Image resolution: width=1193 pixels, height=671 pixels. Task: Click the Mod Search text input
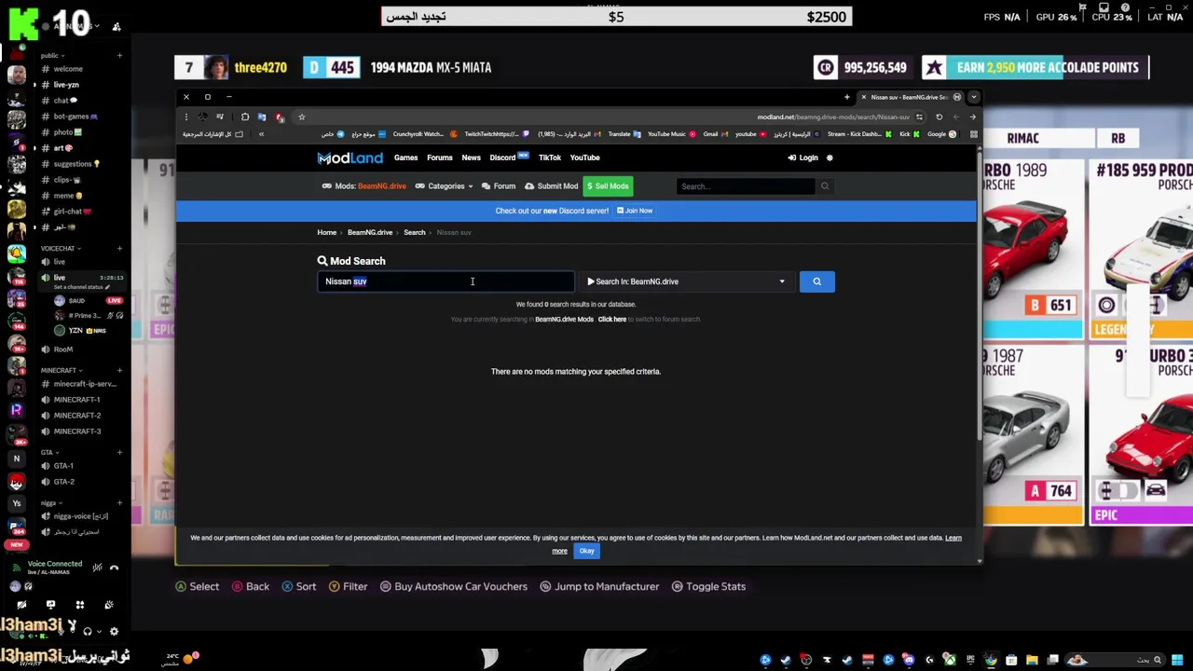[446, 281]
